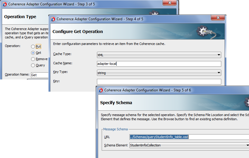The image size is (249, 158).
Task: Choose the Query operation radio button
Action: [x=33, y=65]
